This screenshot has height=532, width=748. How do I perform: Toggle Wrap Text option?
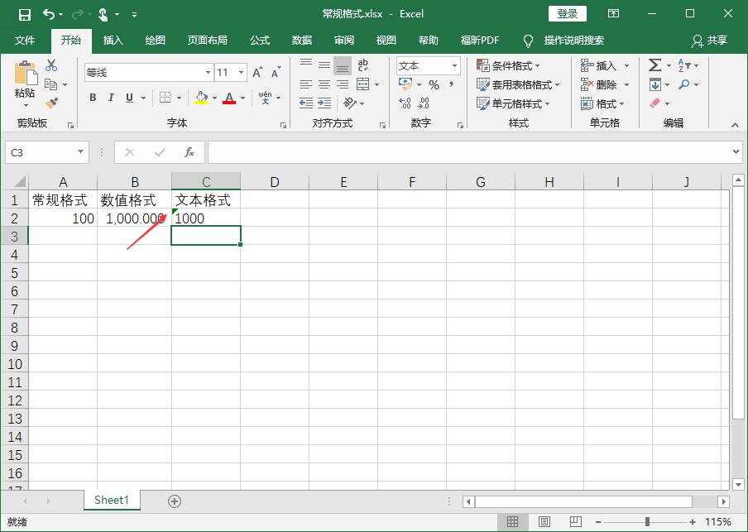pos(362,65)
